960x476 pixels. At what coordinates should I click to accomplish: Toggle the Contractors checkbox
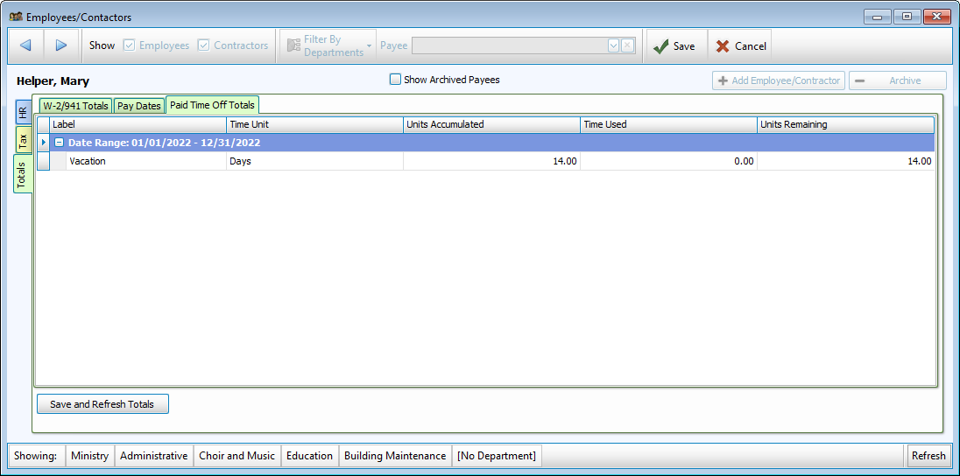(x=204, y=45)
